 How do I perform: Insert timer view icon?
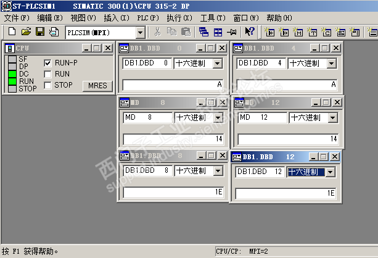point(312,32)
